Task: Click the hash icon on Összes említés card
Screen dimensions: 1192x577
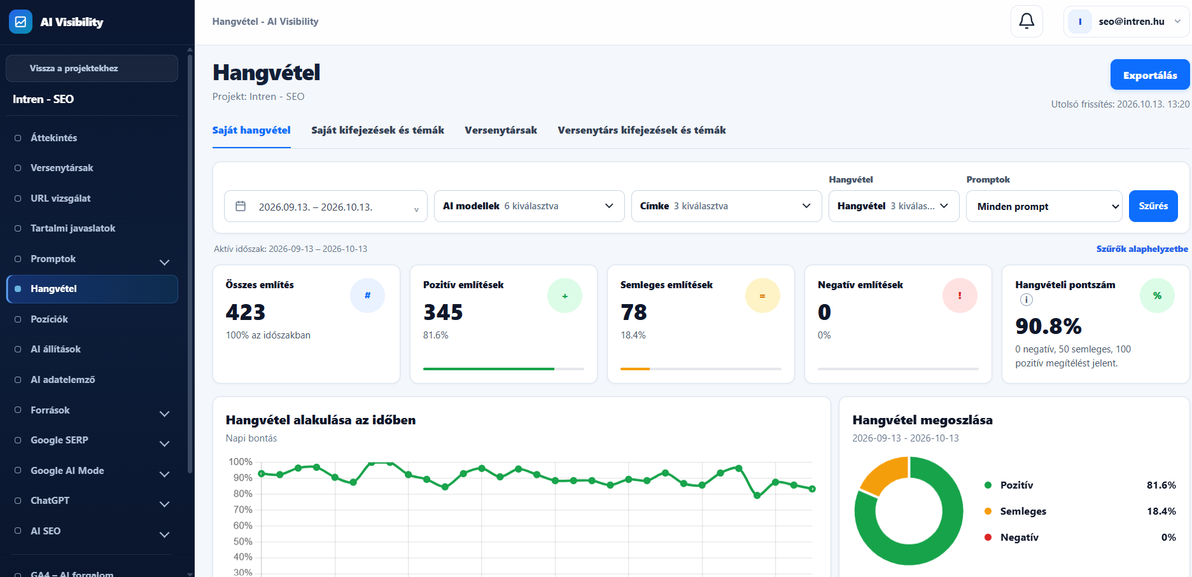Action: (367, 295)
